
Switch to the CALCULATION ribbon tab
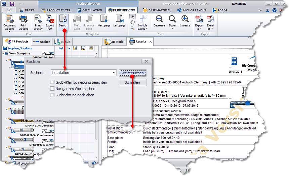[89, 10]
